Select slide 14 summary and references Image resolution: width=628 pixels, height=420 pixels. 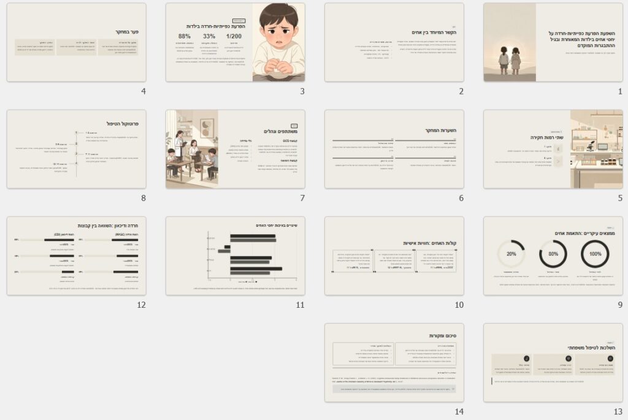pos(394,362)
